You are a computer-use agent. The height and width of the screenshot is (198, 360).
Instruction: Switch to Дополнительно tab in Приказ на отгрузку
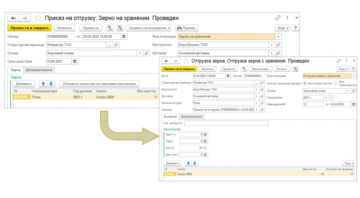[39, 70]
